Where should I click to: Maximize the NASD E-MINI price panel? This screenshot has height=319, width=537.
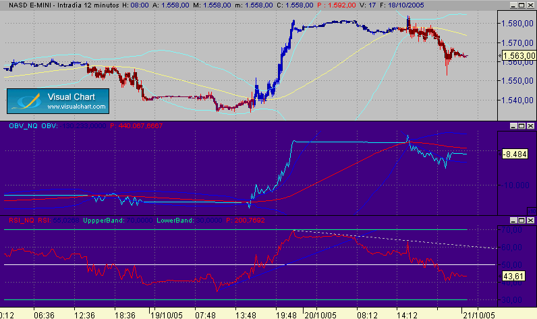[521, 5]
